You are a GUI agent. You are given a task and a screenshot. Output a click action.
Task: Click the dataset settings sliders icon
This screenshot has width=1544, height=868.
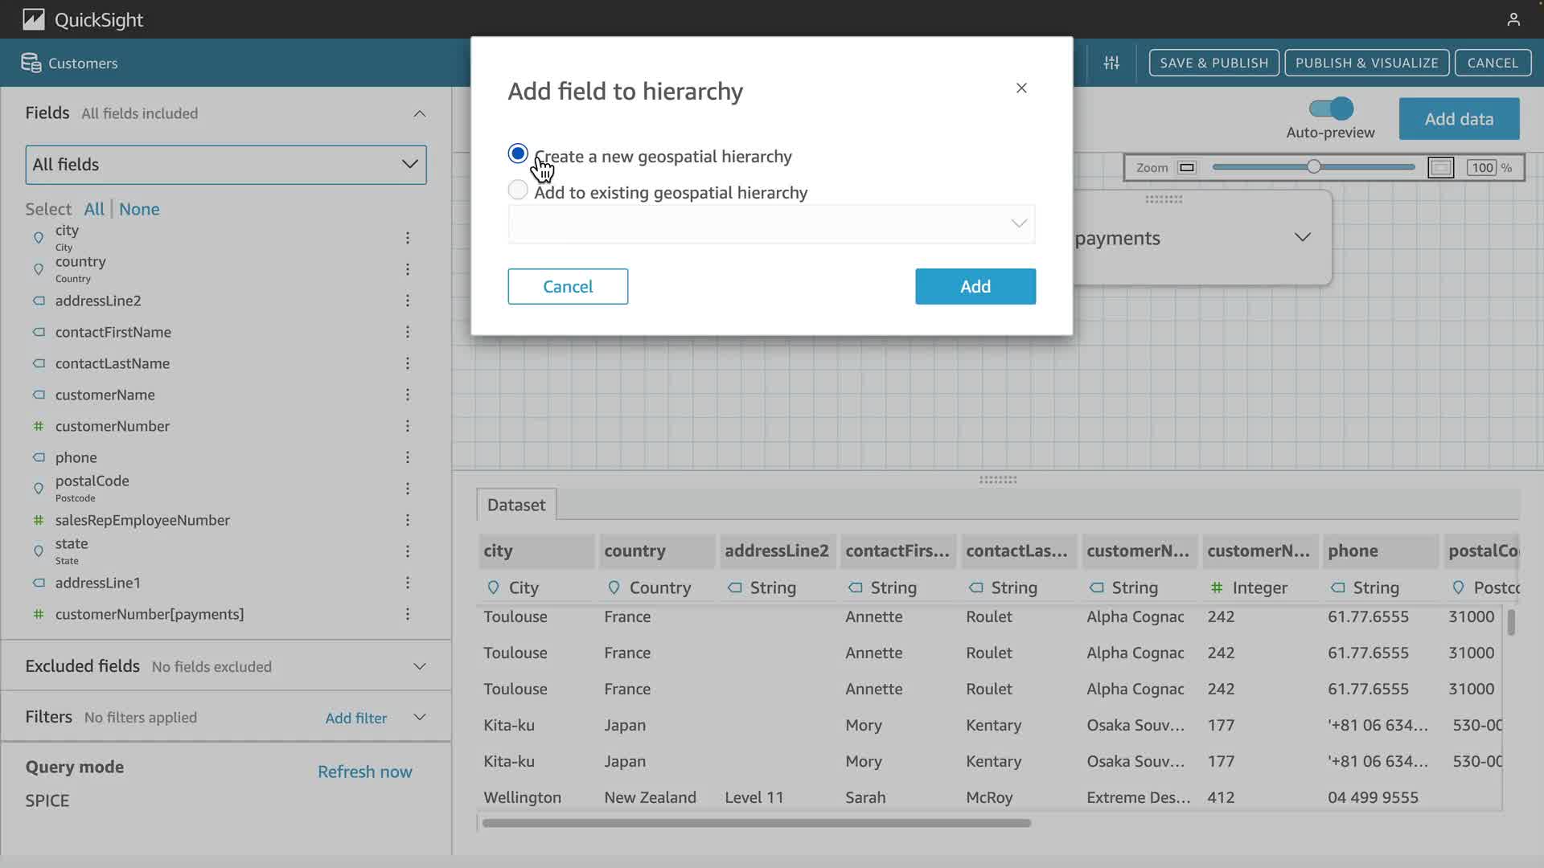pyautogui.click(x=1111, y=63)
